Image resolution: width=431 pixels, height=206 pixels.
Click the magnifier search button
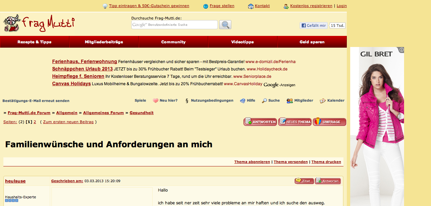pyautogui.click(x=225, y=25)
